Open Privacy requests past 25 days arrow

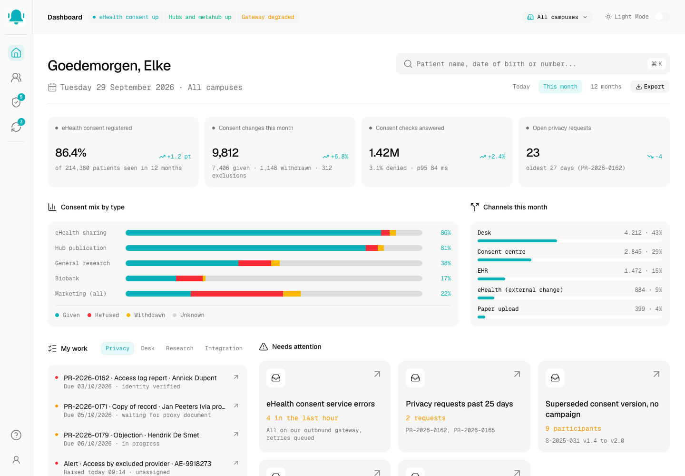click(517, 374)
